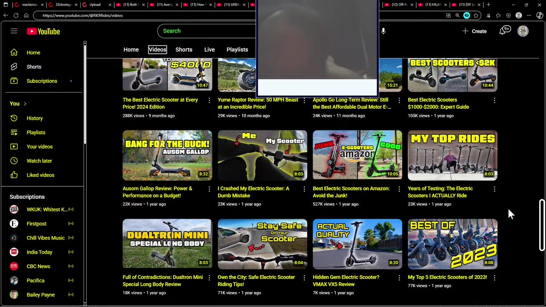Open title 'Best Electric Scooters on Amazon: Avoid the Junk!'
Screen dimensions: 546x307
click(x=351, y=192)
